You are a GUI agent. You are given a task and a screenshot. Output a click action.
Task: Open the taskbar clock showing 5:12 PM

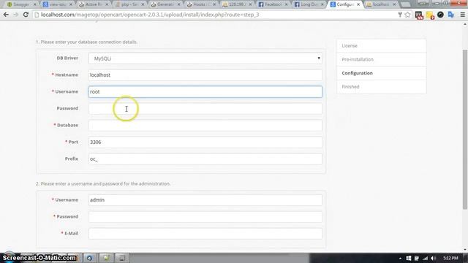click(x=450, y=258)
